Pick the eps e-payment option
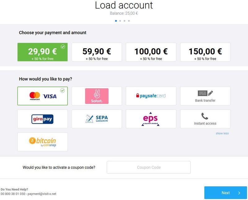The image size is (248, 200). click(x=151, y=119)
